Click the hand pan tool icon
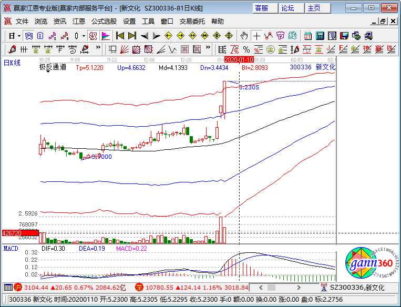Viewport: 401px width, 307px height. (x=244, y=36)
